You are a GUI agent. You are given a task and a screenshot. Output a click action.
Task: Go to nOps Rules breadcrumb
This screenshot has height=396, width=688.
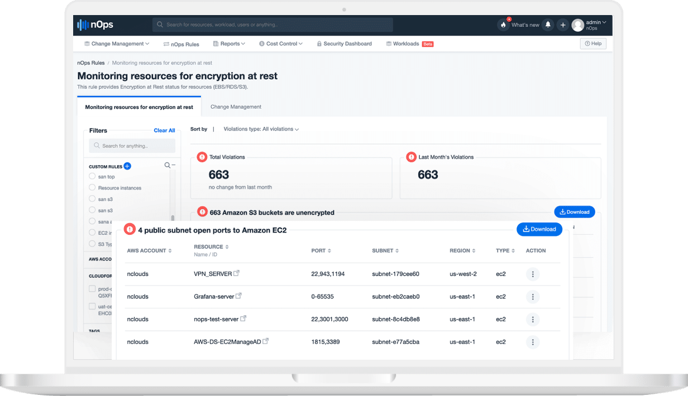[91, 63]
